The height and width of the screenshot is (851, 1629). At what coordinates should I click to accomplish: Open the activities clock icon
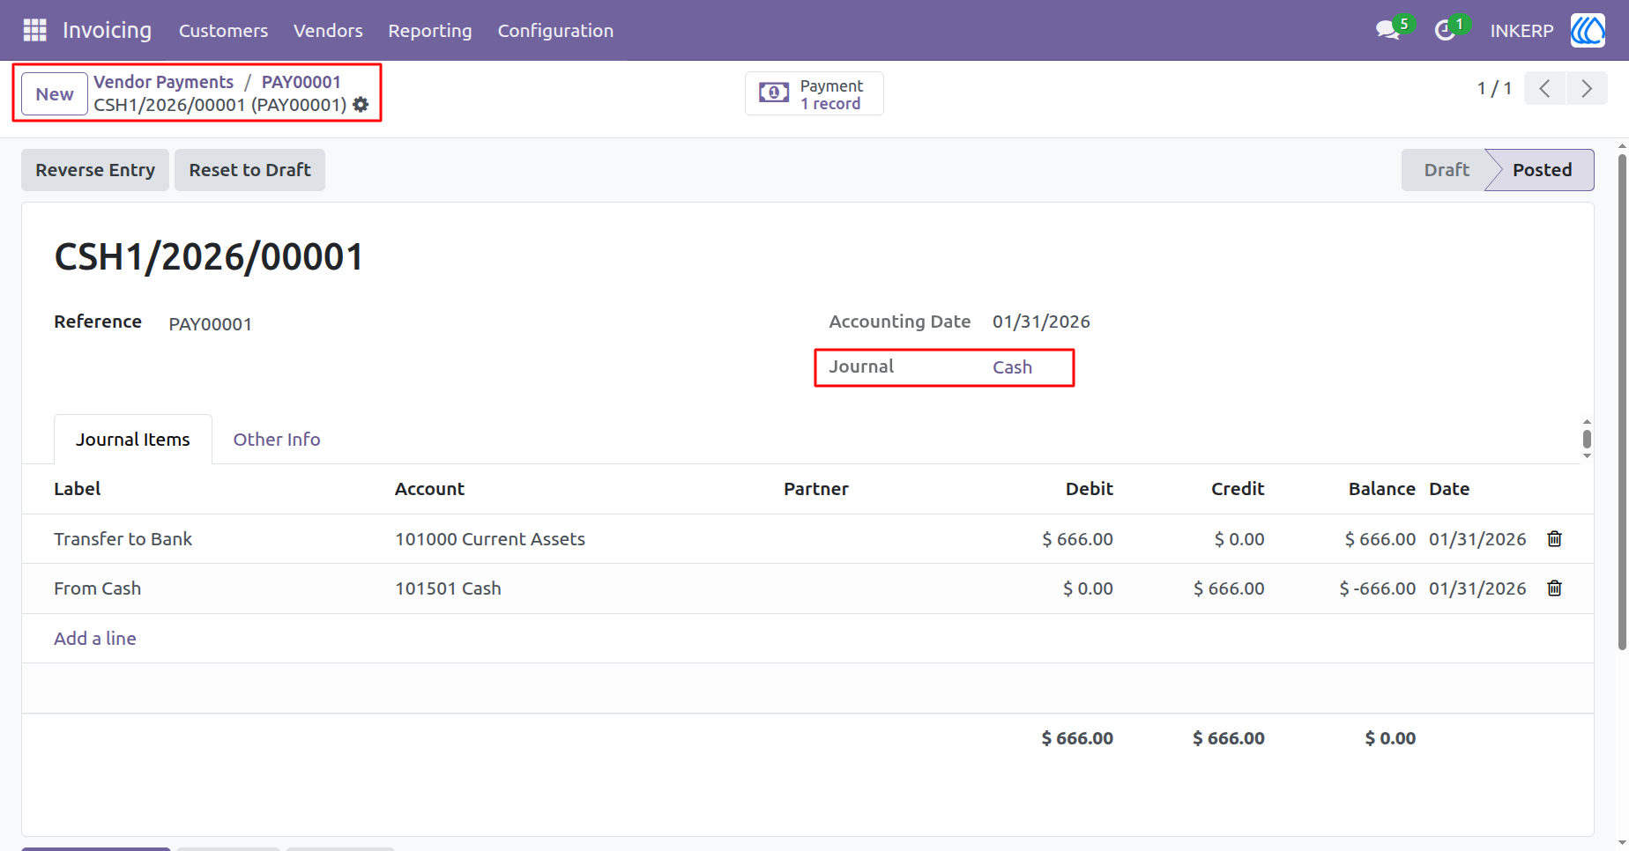pyautogui.click(x=1444, y=31)
